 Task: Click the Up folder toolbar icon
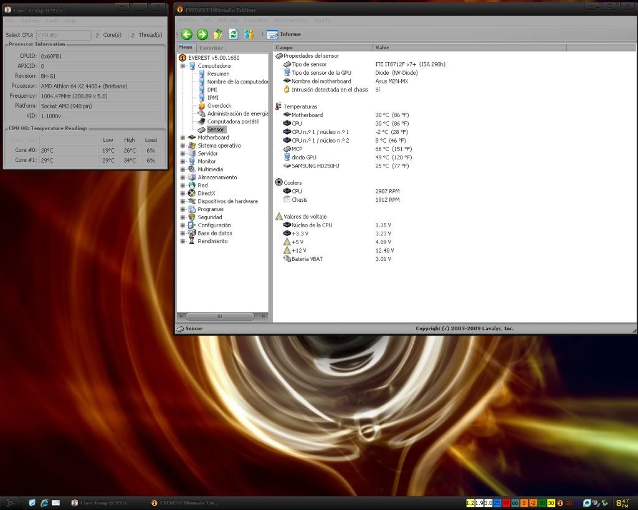[x=218, y=34]
